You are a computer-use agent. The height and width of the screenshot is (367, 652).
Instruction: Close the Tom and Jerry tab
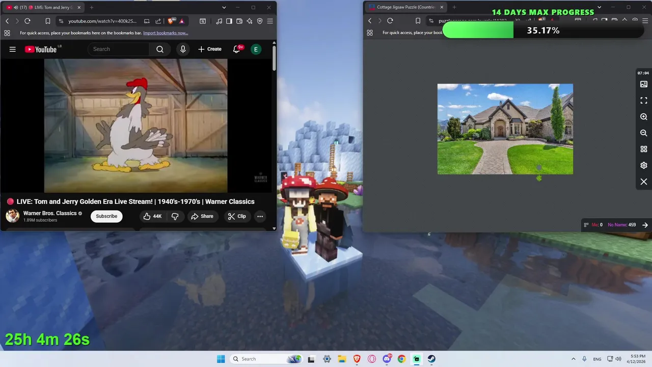[78, 7]
